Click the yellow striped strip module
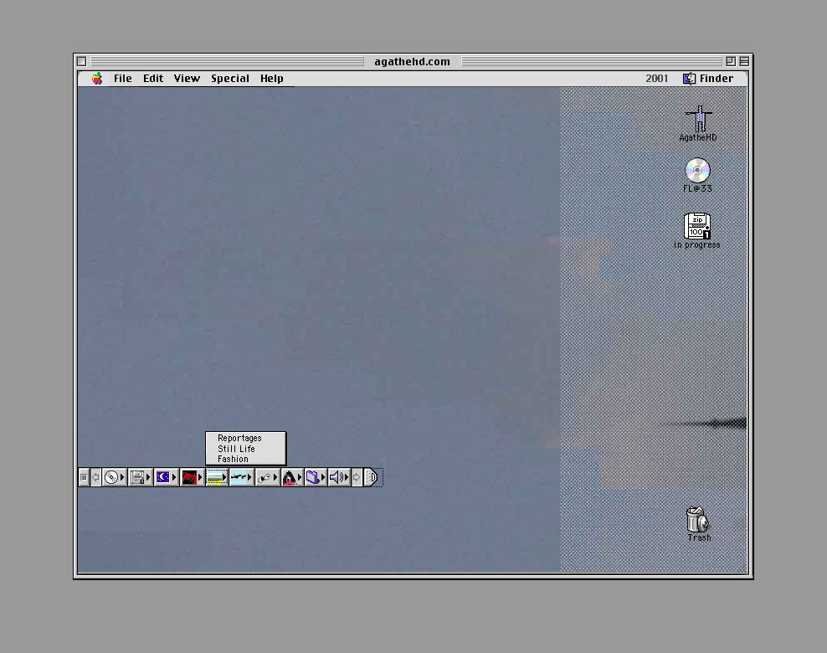The height and width of the screenshot is (653, 827). pyautogui.click(x=216, y=477)
